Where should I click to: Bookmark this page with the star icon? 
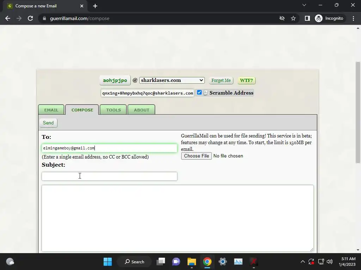293,18
